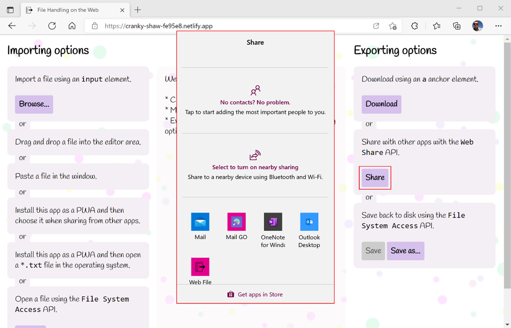Add this page to favorites
The image size is (511, 328).
tap(393, 26)
